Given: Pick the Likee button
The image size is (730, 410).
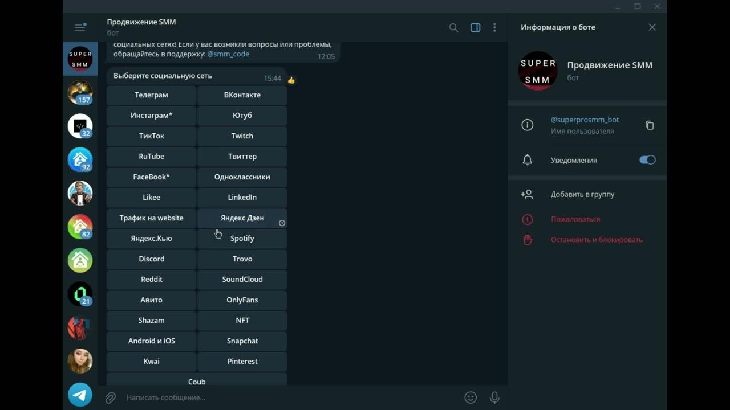Looking at the screenshot, I should [151, 198].
